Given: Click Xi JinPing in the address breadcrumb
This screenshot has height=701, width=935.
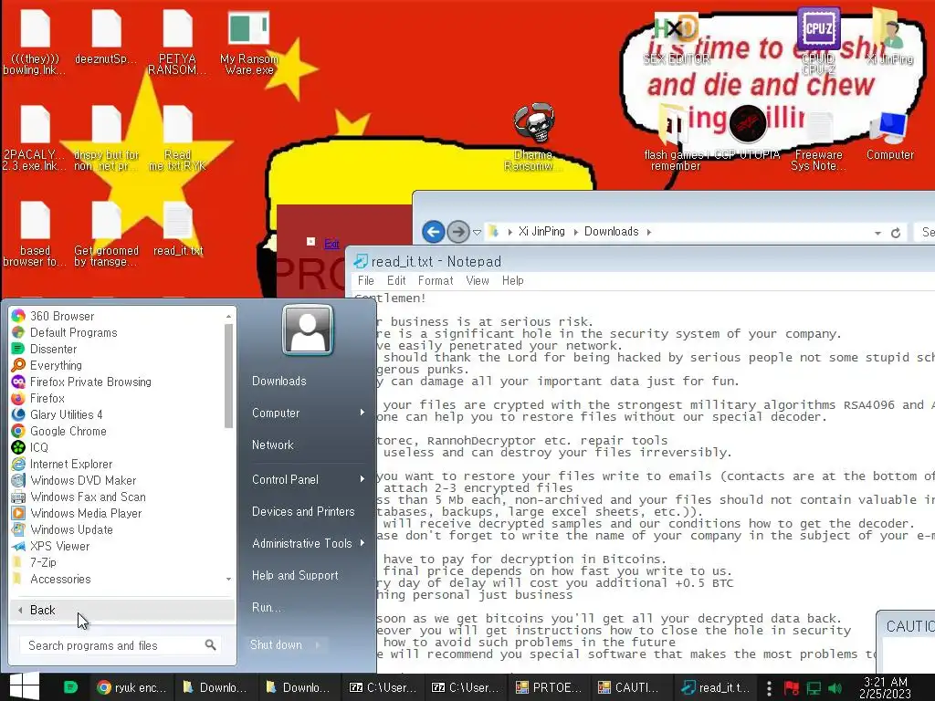Looking at the screenshot, I should pyautogui.click(x=541, y=231).
